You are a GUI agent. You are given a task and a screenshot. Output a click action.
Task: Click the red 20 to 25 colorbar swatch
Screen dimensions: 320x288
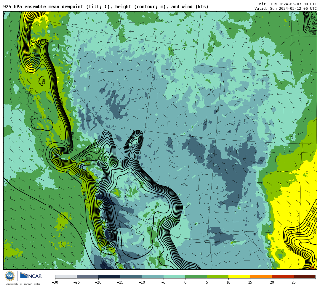click(283, 276)
